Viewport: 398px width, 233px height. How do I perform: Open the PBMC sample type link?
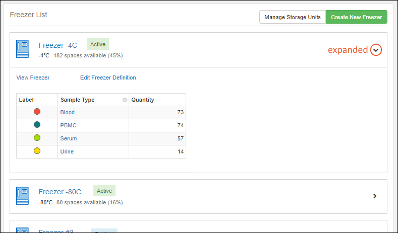(68, 125)
